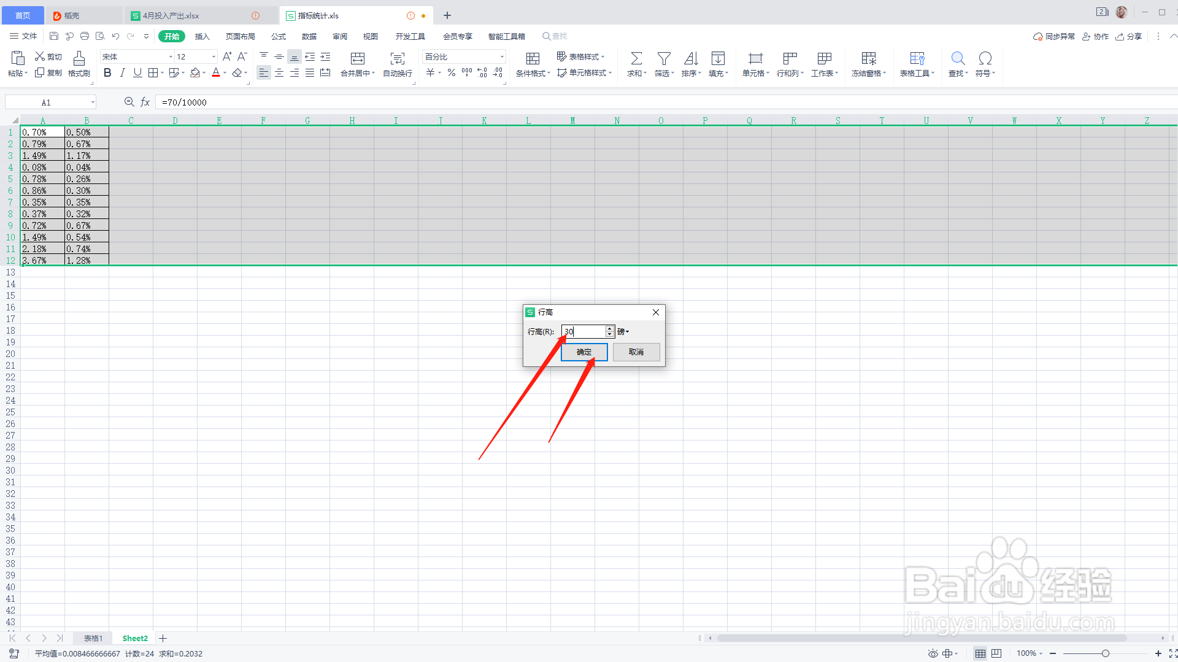Image resolution: width=1178 pixels, height=662 pixels.
Task: Click the Filter funnel icon
Action: click(664, 58)
